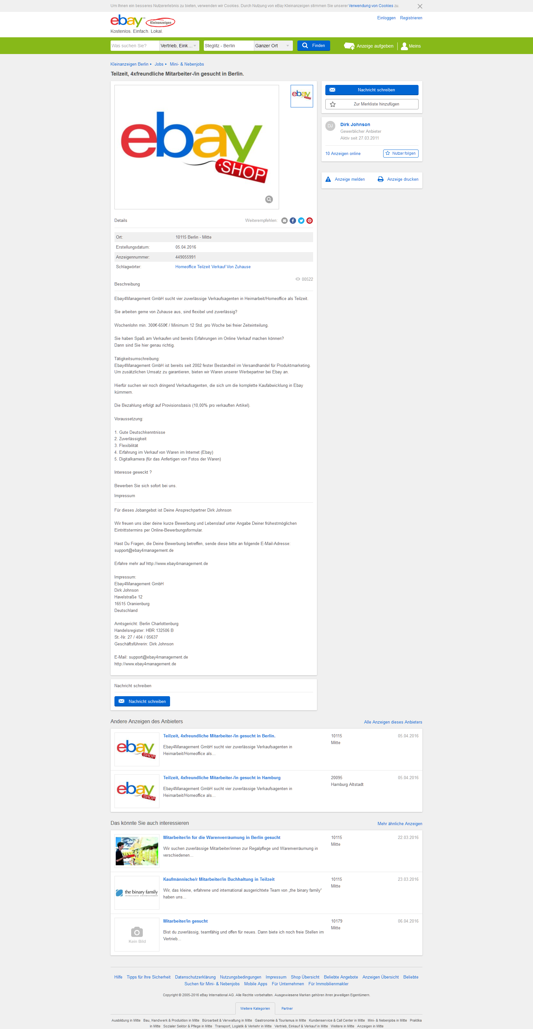This screenshot has height=1029, width=533.
Task: Share the listing on Twitter
Action: click(301, 221)
